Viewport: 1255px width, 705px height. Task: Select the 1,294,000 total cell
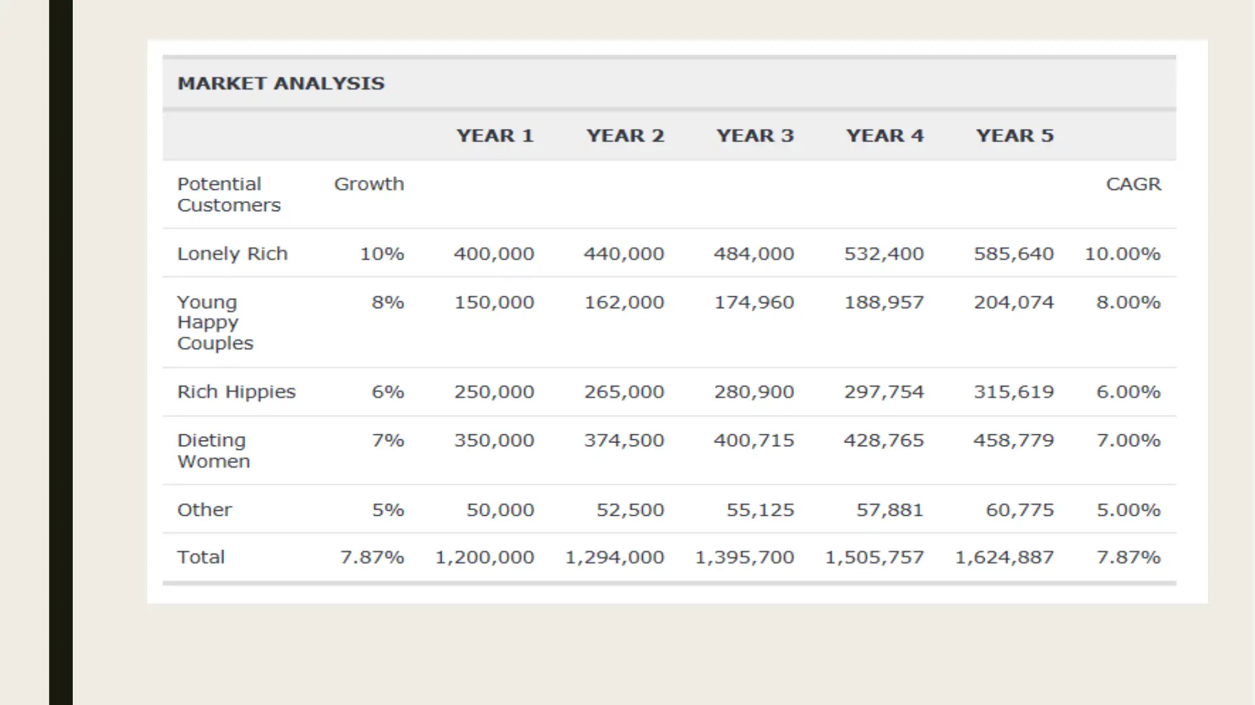(x=615, y=557)
